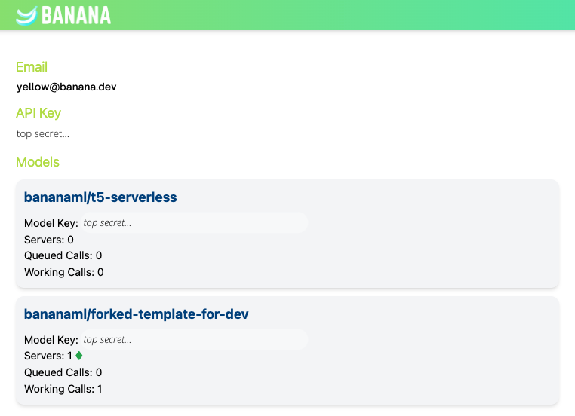Open the bananaml/forked-template-for-dev model

point(137,314)
